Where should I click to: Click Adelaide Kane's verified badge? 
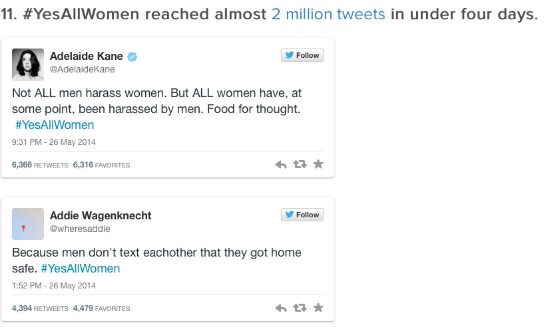[133, 56]
